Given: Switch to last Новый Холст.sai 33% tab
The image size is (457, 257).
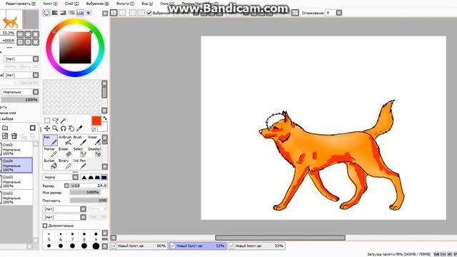Looking at the screenshot, I should (256, 246).
